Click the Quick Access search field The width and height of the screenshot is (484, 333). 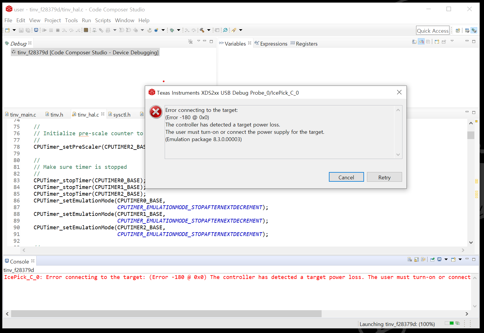433,30
